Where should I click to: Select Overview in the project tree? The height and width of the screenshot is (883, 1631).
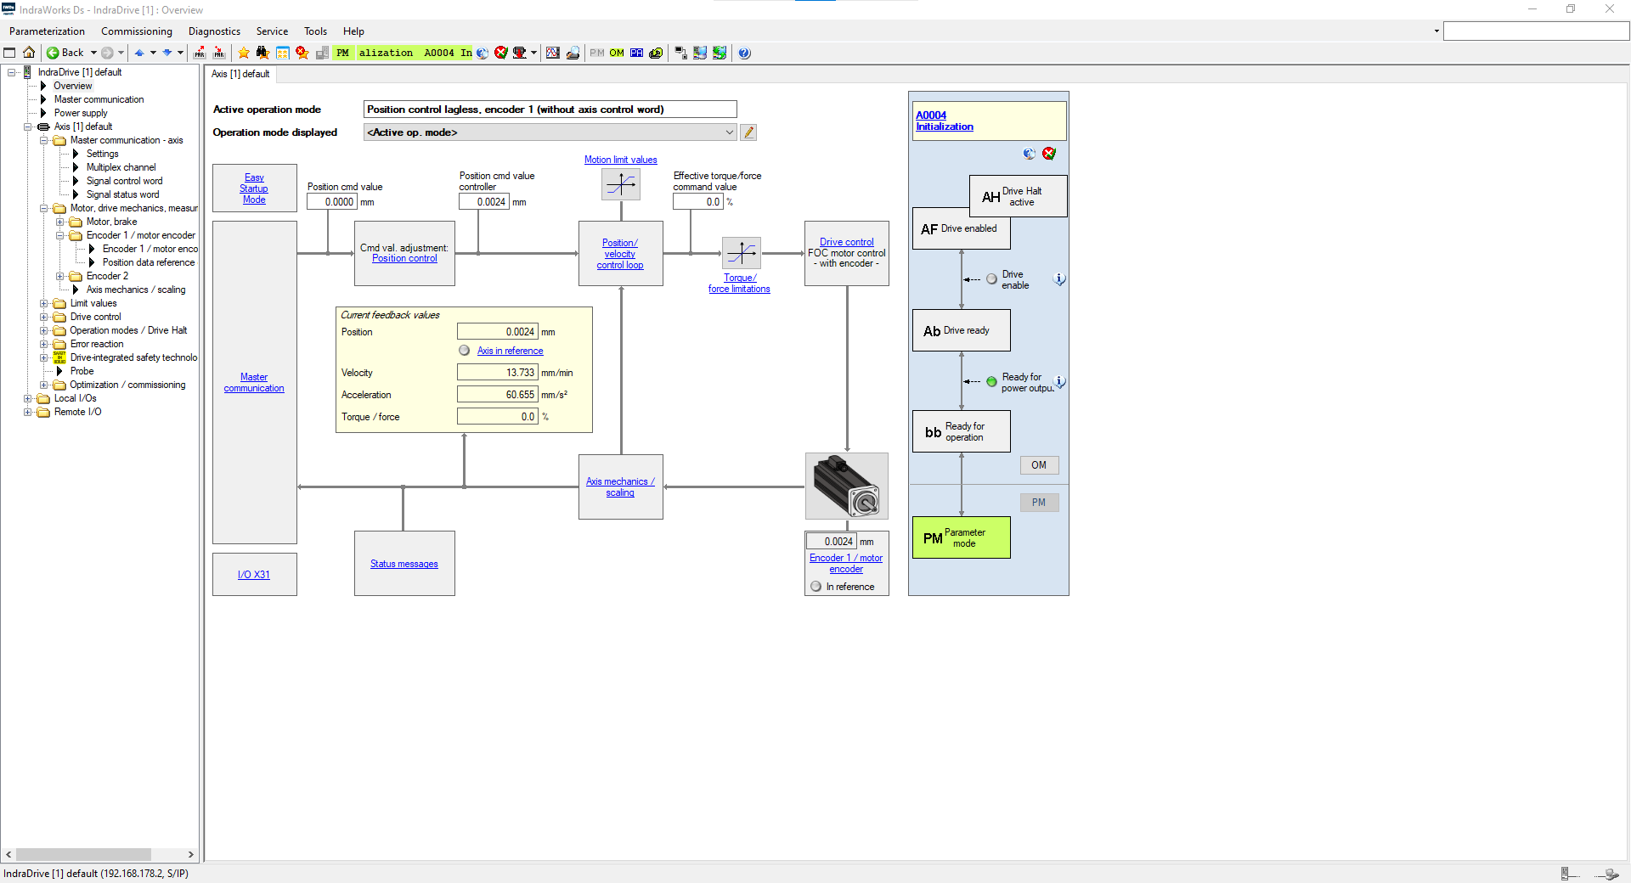(72, 86)
